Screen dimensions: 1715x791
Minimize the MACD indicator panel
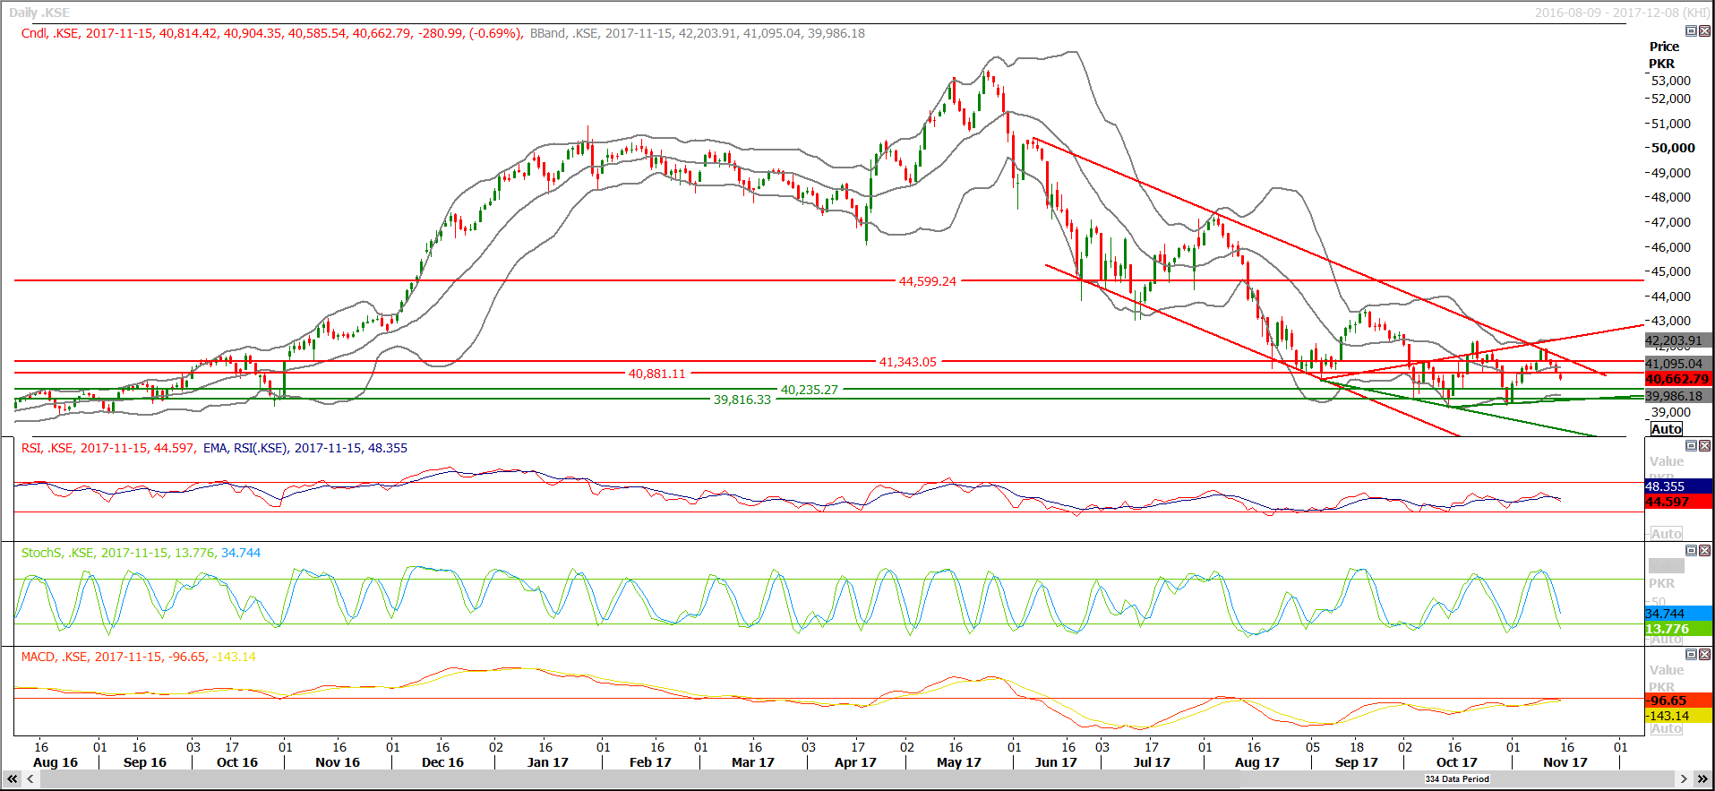pyautogui.click(x=1691, y=655)
